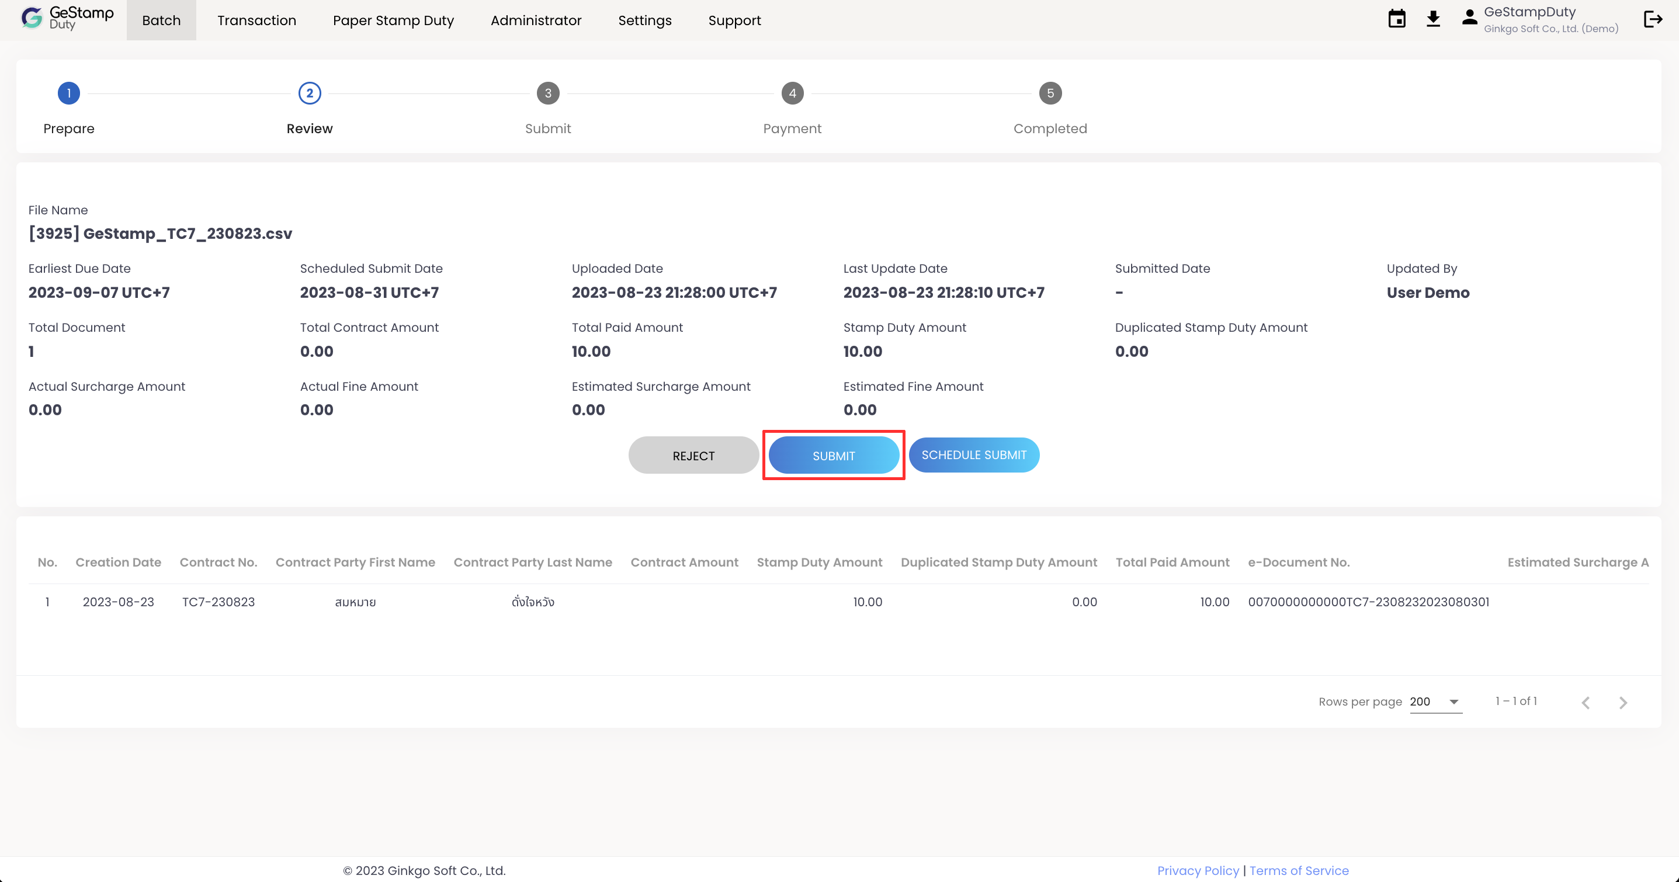This screenshot has width=1679, height=882.
Task: Open the Administrator menu
Action: pos(536,20)
